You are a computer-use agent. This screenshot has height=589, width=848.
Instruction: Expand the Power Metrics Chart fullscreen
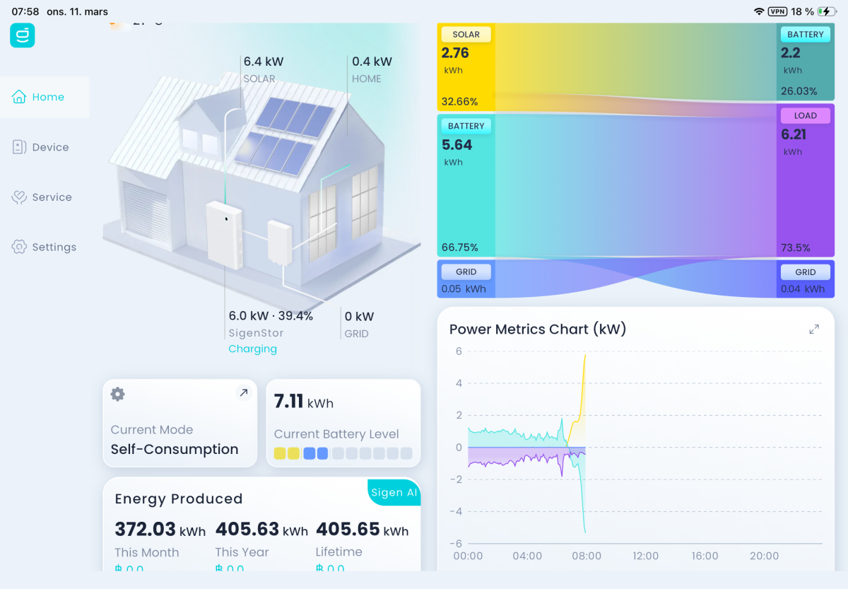814,329
